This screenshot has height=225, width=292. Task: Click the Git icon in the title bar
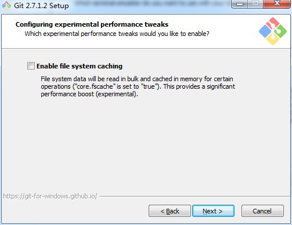click(6, 5)
